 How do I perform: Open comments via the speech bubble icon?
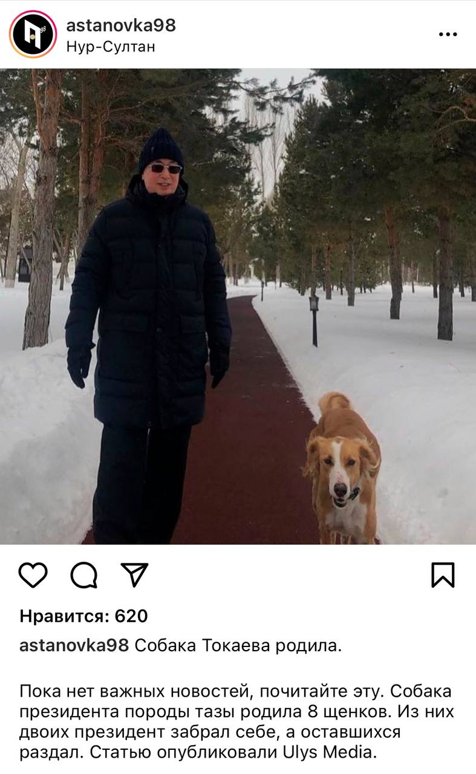pos(84,574)
